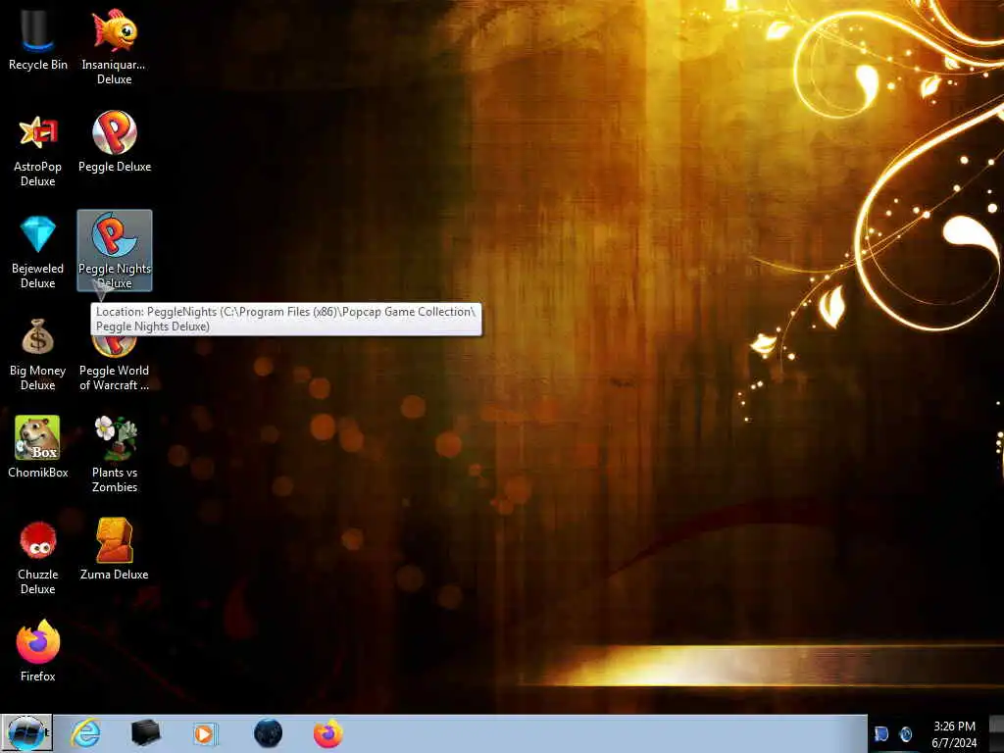Open the clock showing 3:26 PM
This screenshot has width=1004, height=753.
point(954,733)
